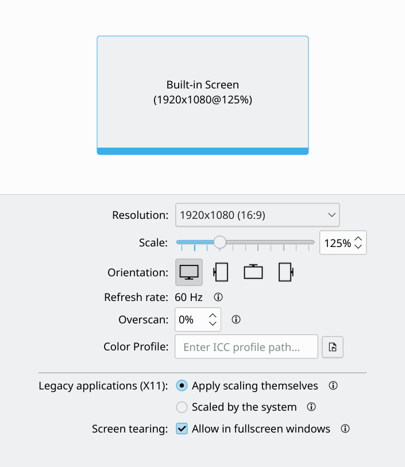Click info icon beside Scaled by the system
This screenshot has width=405, height=467.
point(311,407)
